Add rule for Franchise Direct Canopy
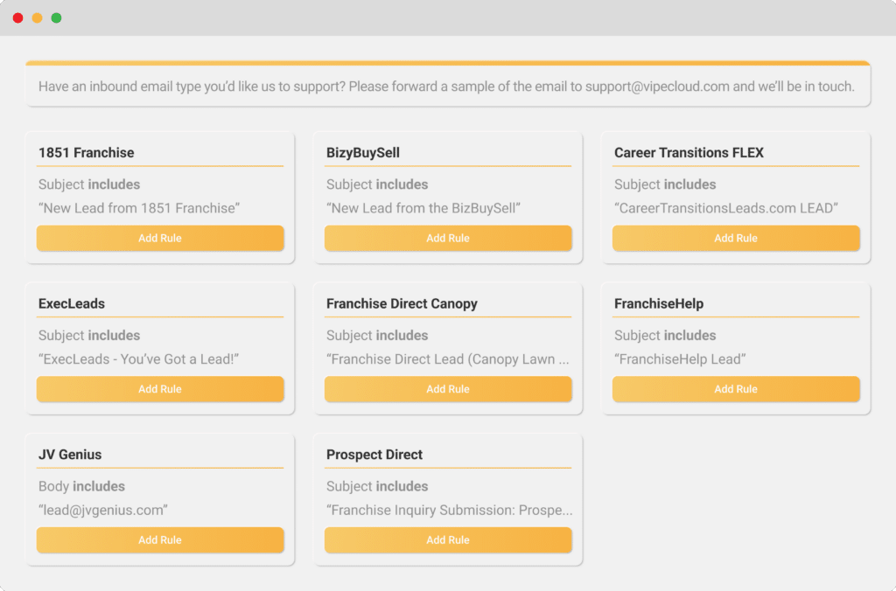This screenshot has width=896, height=591. pos(448,389)
